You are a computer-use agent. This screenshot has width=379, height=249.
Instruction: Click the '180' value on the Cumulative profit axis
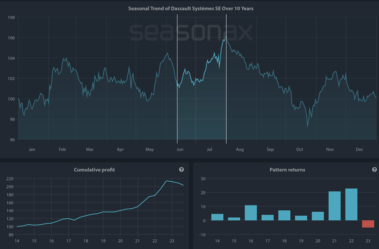pos(10,195)
